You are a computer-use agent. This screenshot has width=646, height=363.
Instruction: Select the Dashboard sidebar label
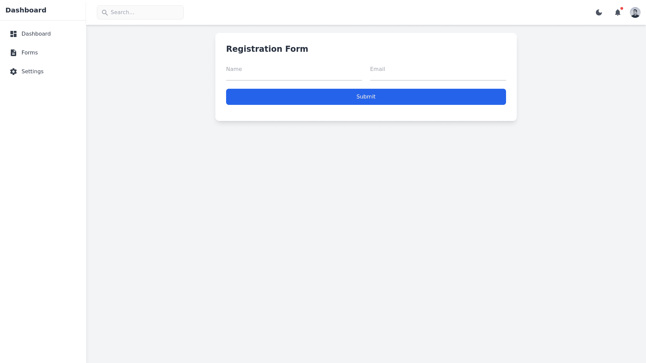36,34
